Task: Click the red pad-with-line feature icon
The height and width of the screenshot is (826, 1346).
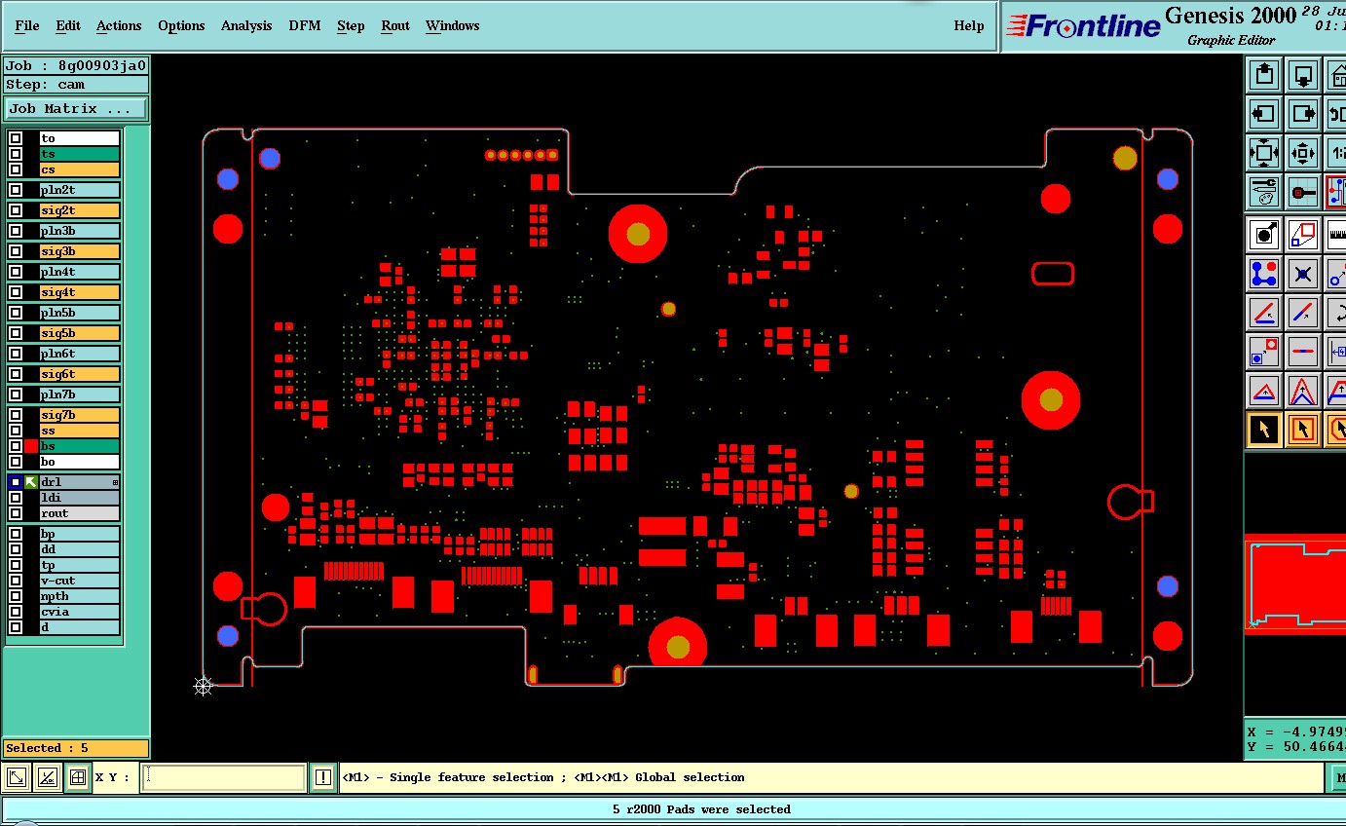Action: [x=1303, y=192]
